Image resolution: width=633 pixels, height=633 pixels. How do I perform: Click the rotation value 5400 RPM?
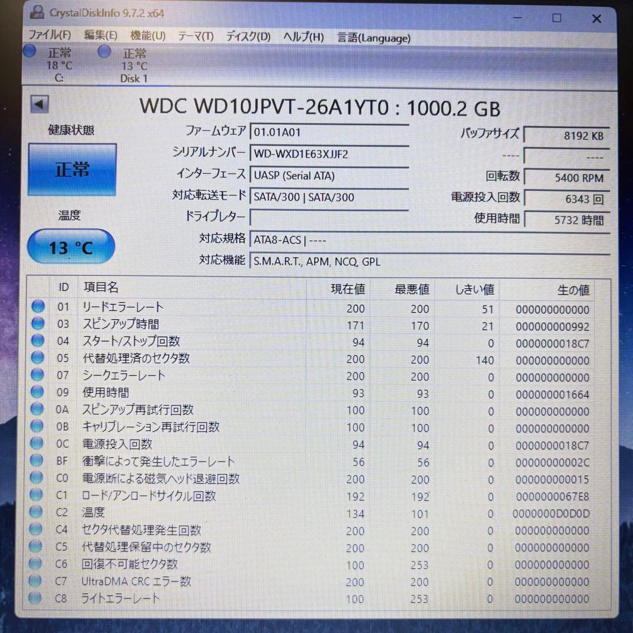(567, 178)
